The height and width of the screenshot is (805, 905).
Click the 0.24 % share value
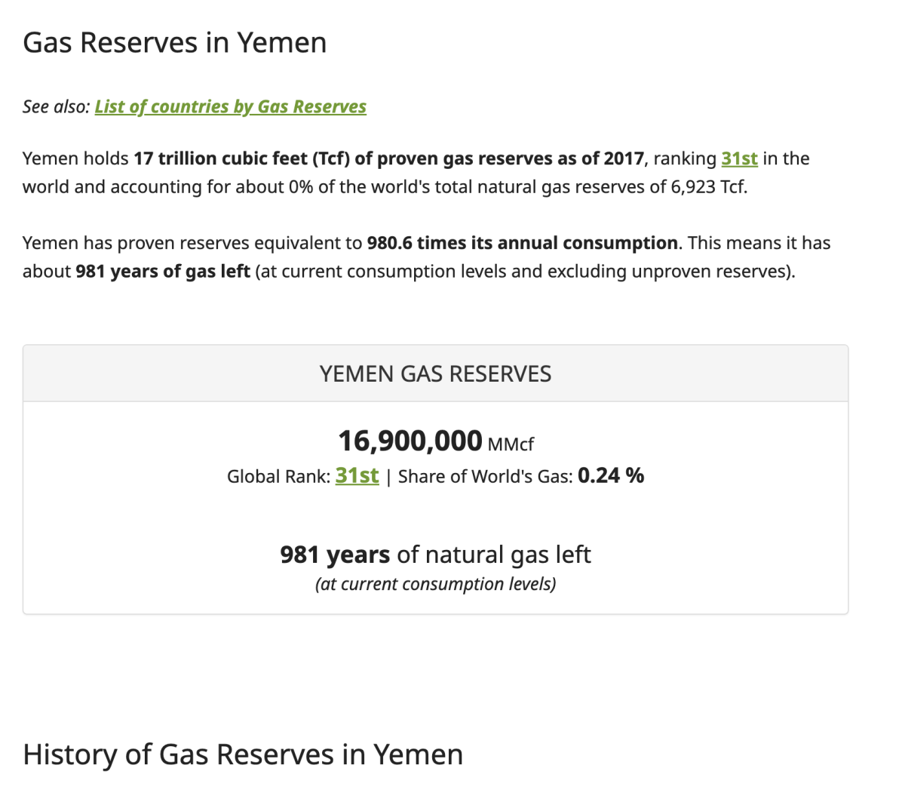[611, 475]
